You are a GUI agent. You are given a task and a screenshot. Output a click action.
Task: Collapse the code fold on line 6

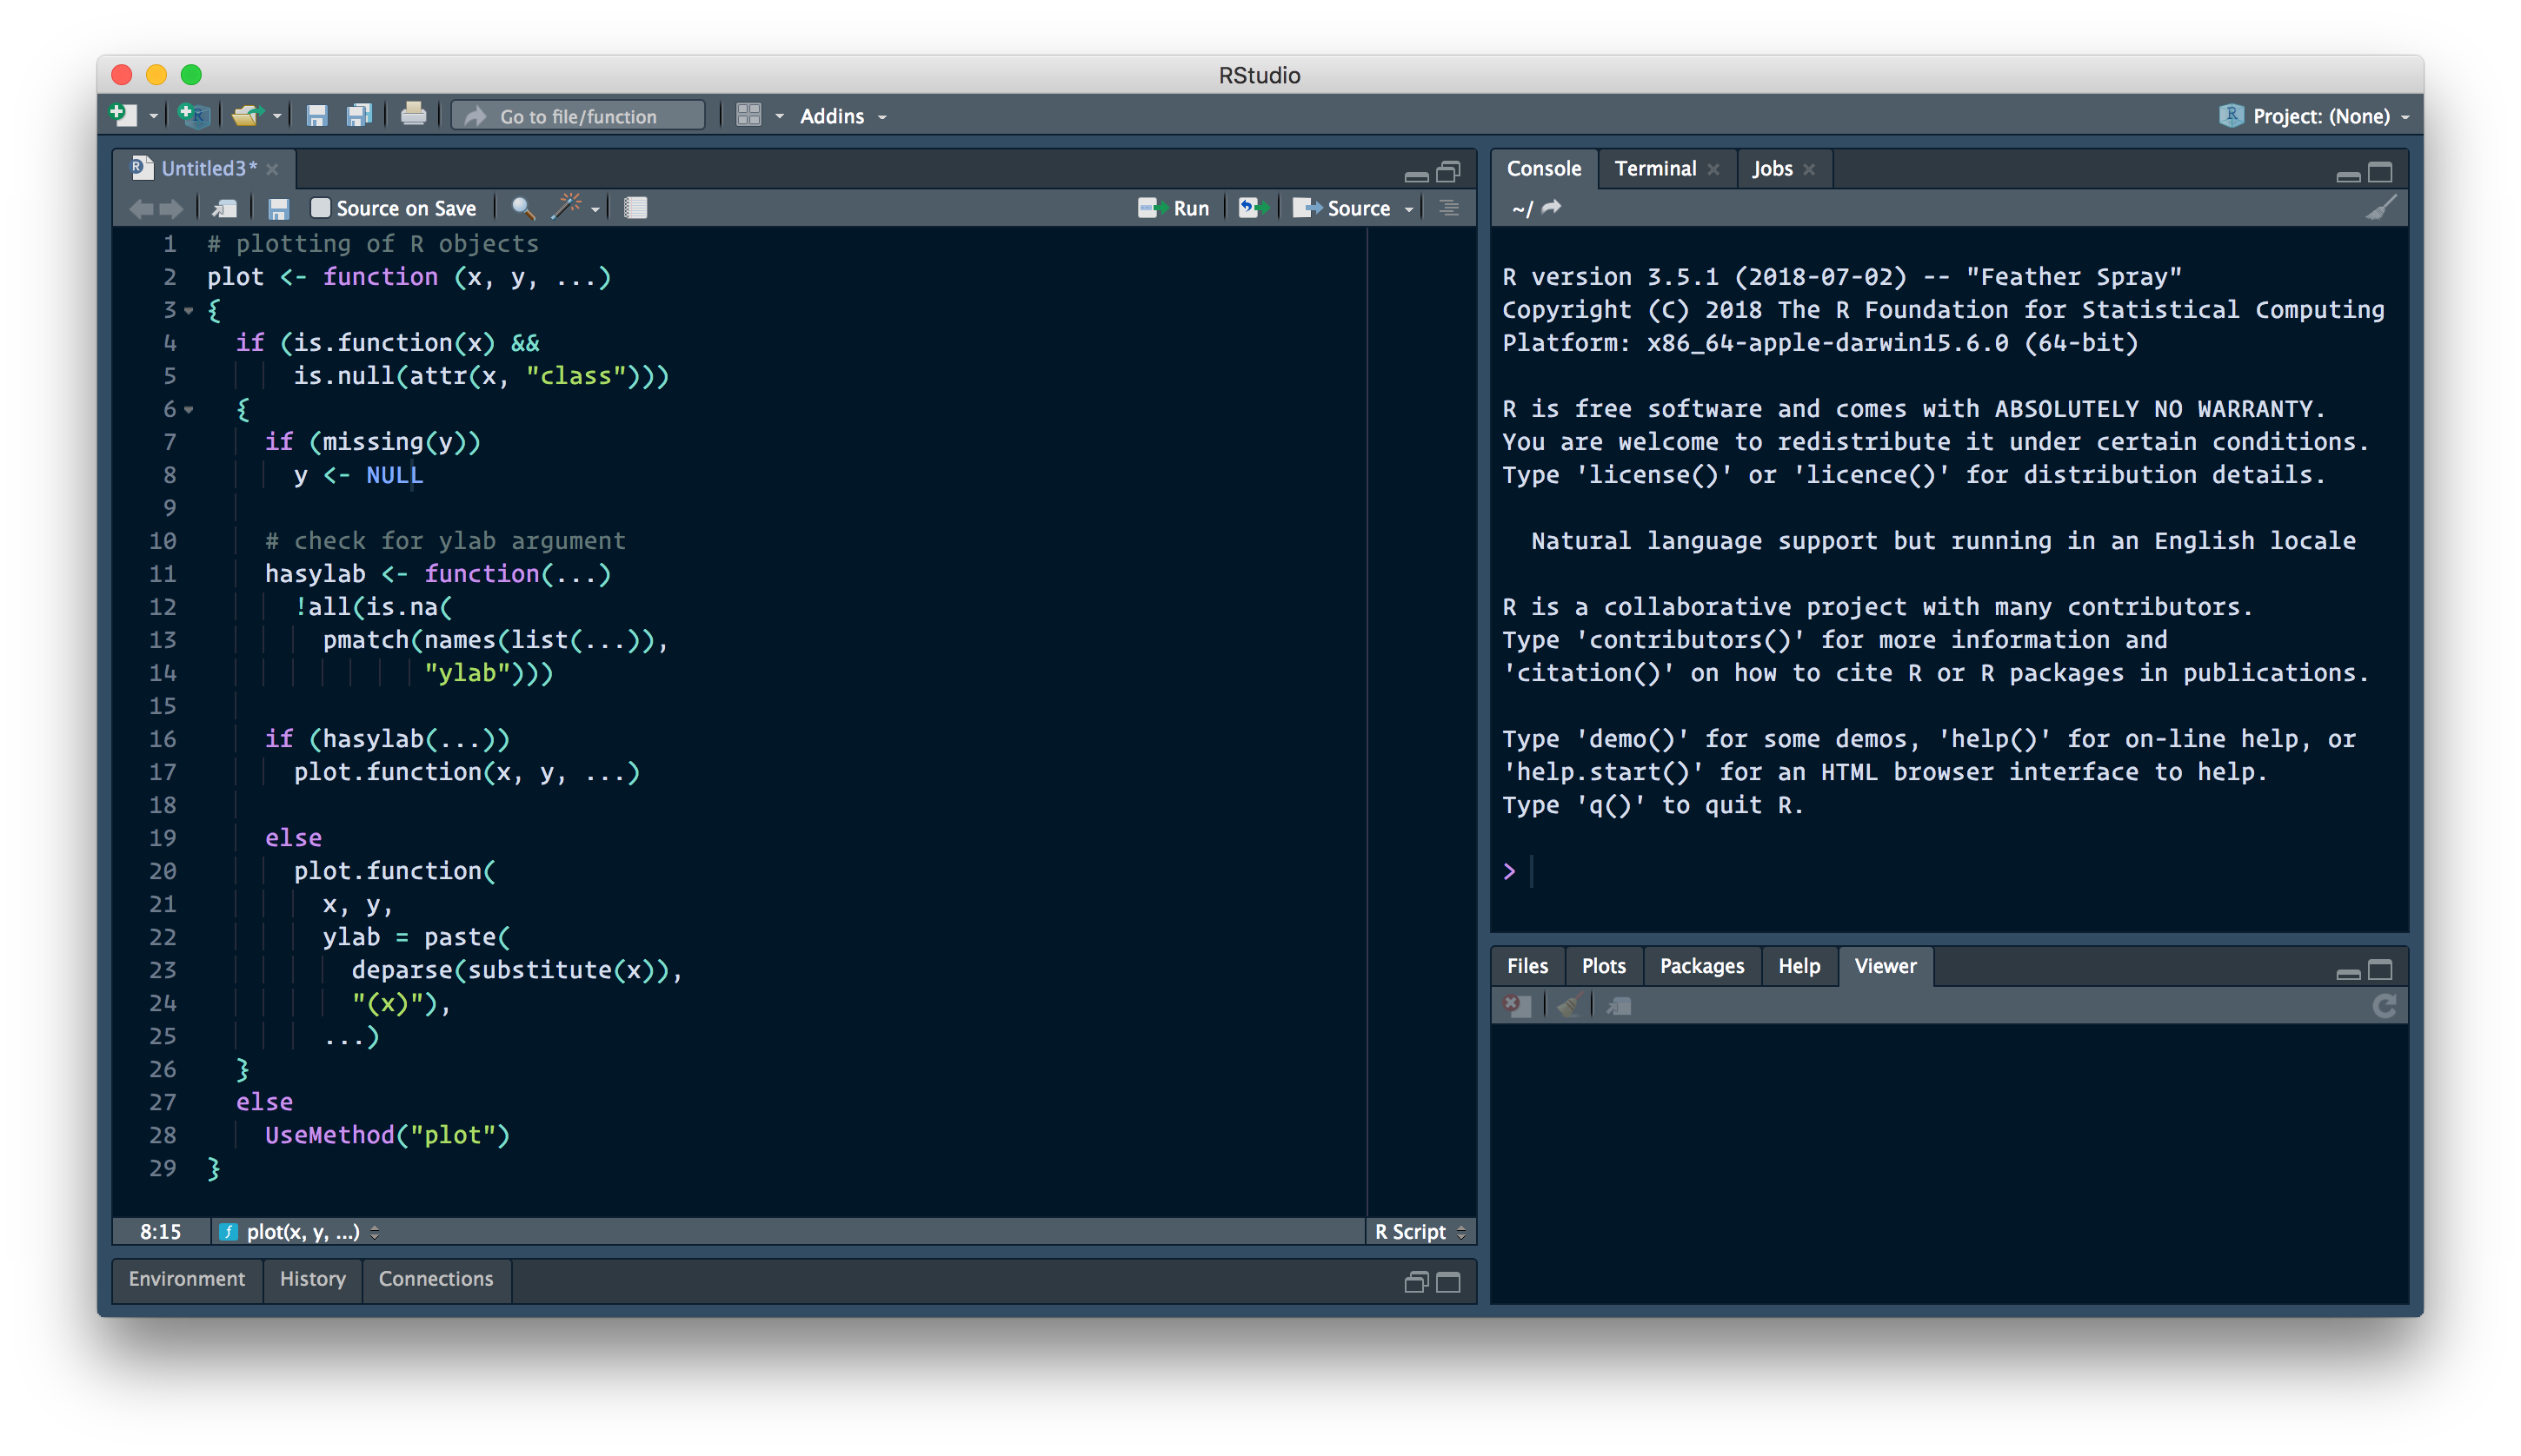click(190, 410)
